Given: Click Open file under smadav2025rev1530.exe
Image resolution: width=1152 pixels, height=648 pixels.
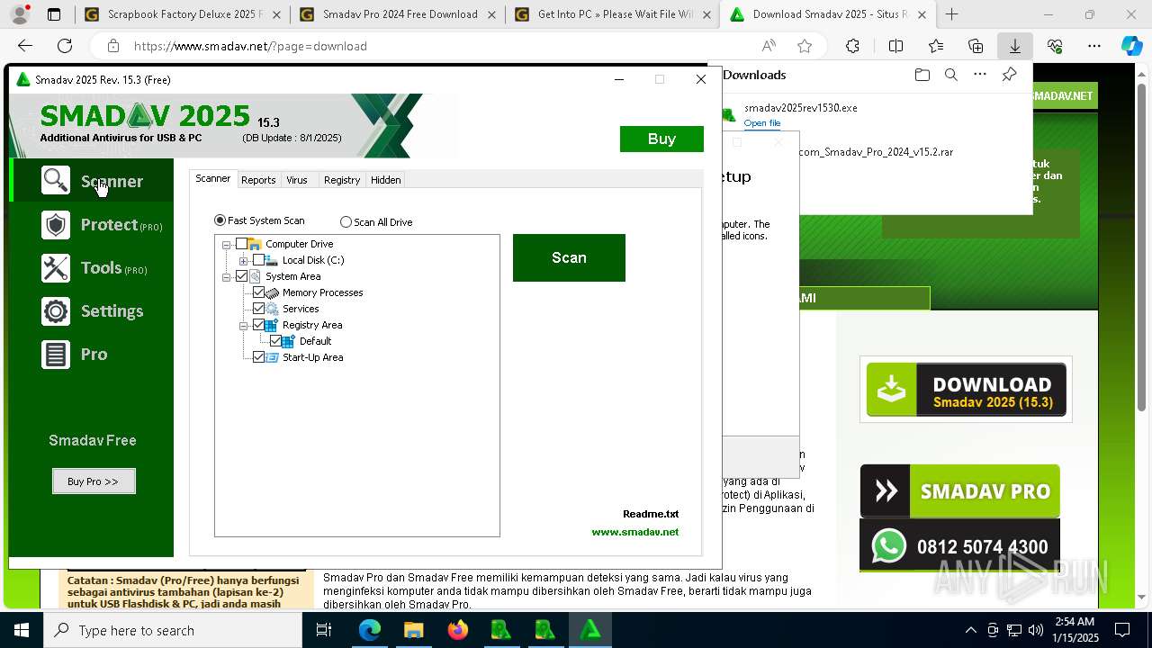Looking at the screenshot, I should coord(762,123).
